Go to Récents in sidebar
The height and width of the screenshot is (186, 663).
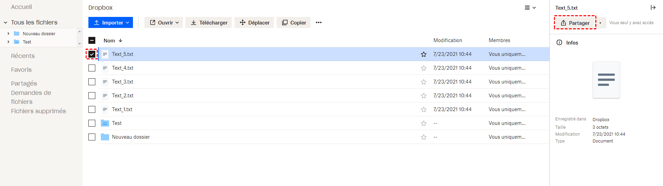(x=23, y=56)
